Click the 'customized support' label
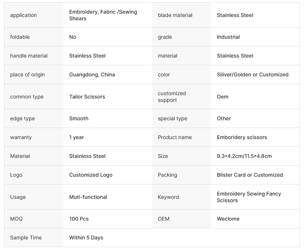 click(172, 97)
